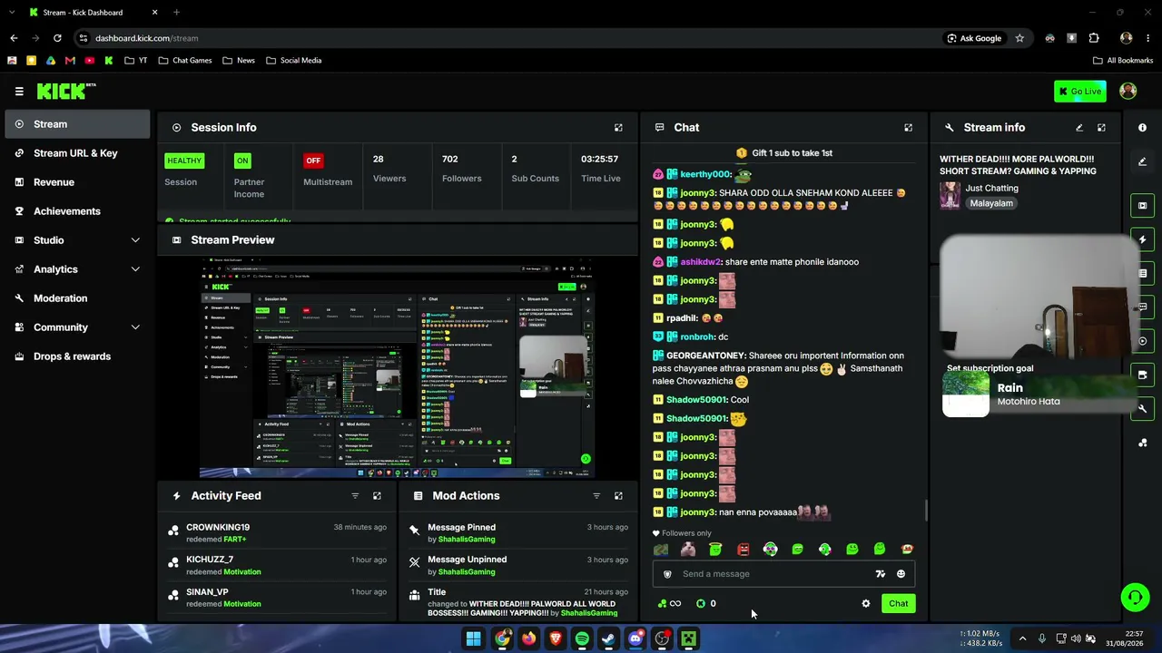
Task: Toggle the lightning activity widget in right rail
Action: coord(1142,239)
